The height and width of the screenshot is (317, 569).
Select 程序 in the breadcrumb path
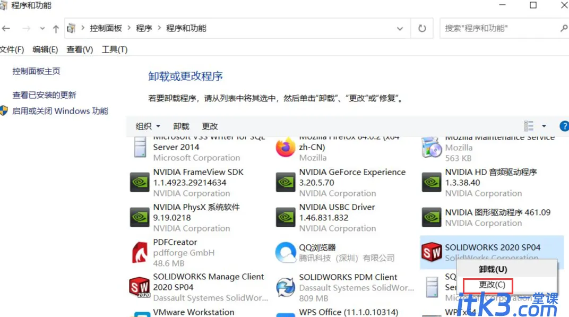pos(144,28)
